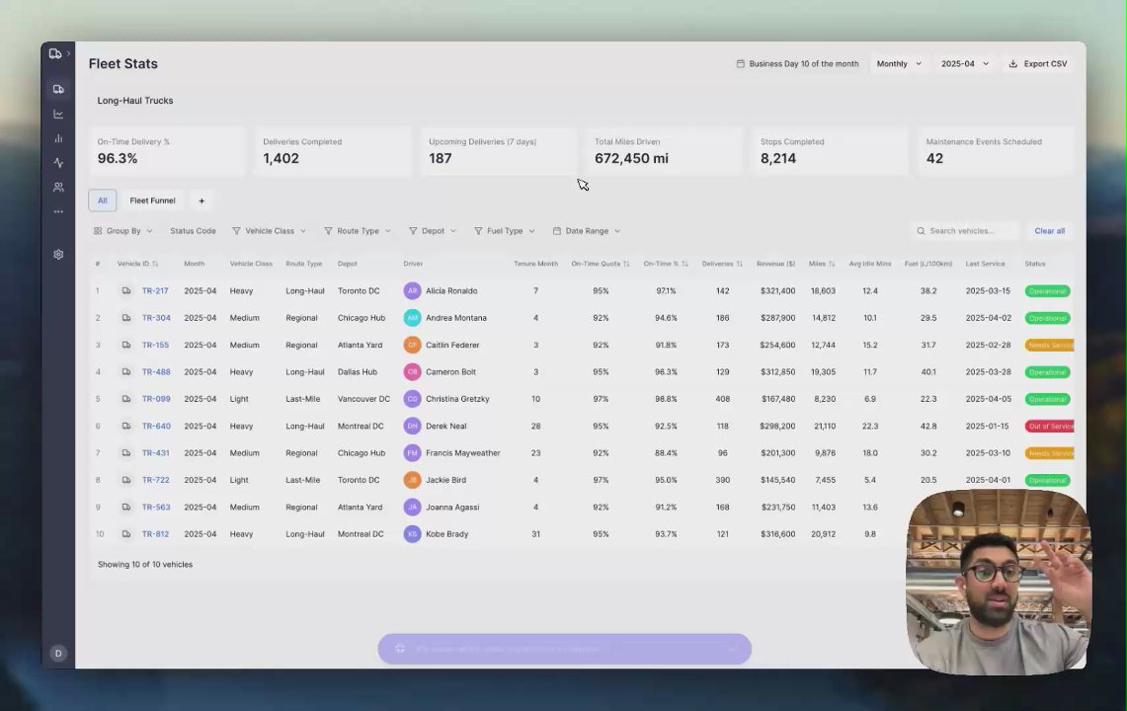This screenshot has width=1127, height=711.
Task: Click truck icon beside TR-488
Action: coord(125,371)
